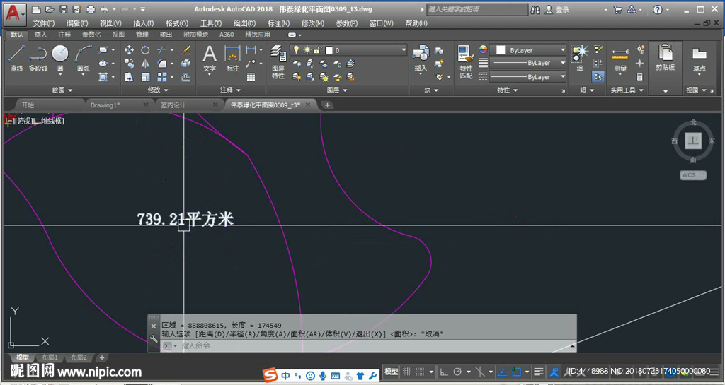
Task: Toggle snap mode in status bar
Action: pyautogui.click(x=420, y=371)
